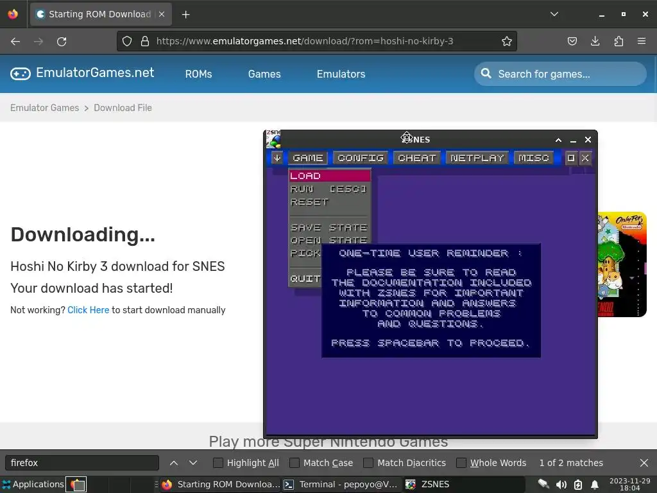This screenshot has height=493, width=657.
Task: Open the Firefox Downloads panel
Action: 595,41
